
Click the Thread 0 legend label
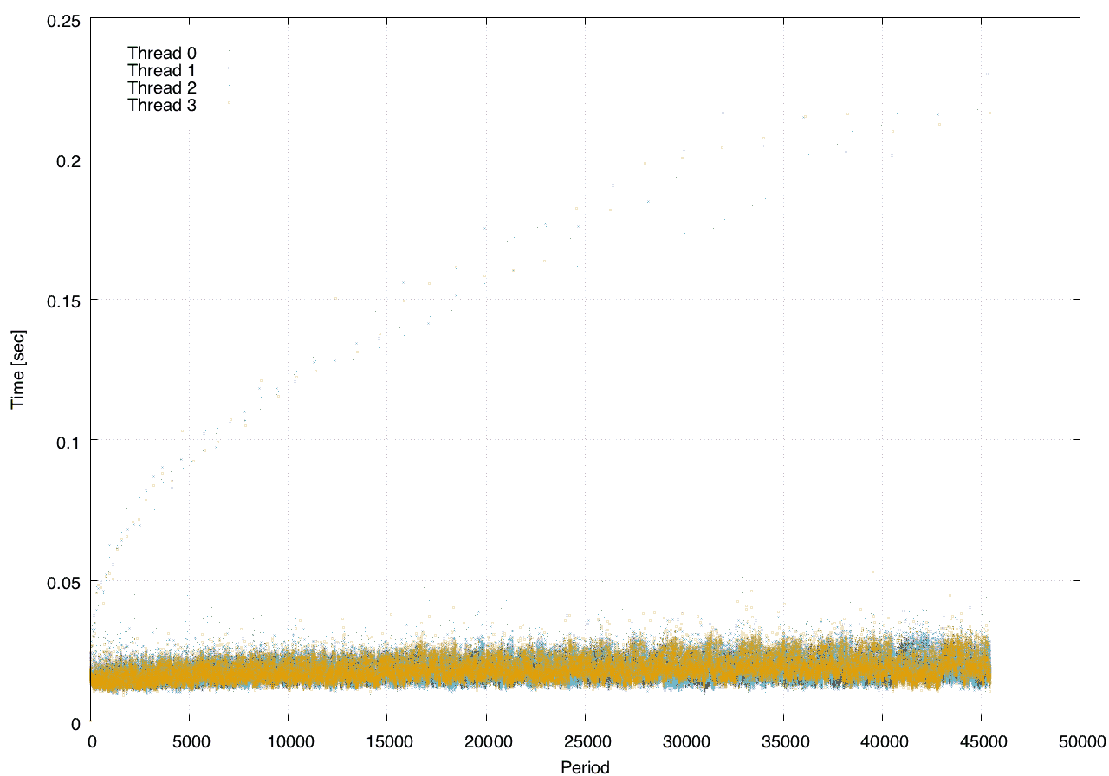point(162,53)
